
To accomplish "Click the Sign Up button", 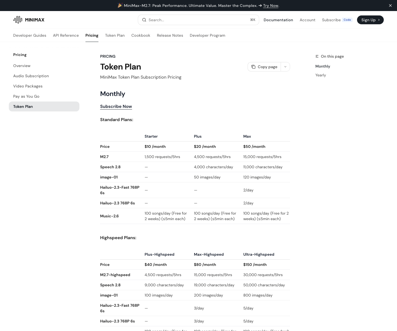I will pos(370,20).
